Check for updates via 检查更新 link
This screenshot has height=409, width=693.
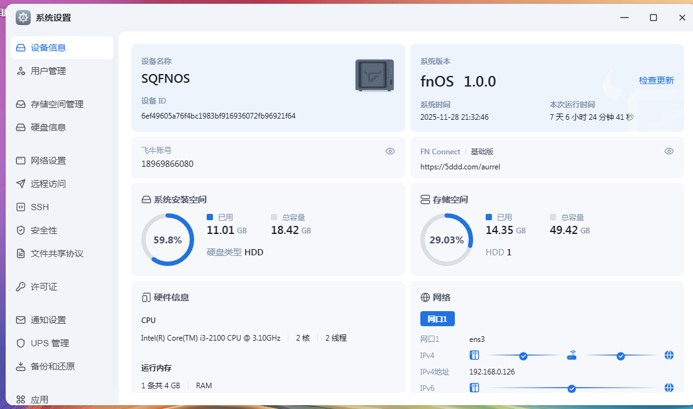[x=656, y=80]
